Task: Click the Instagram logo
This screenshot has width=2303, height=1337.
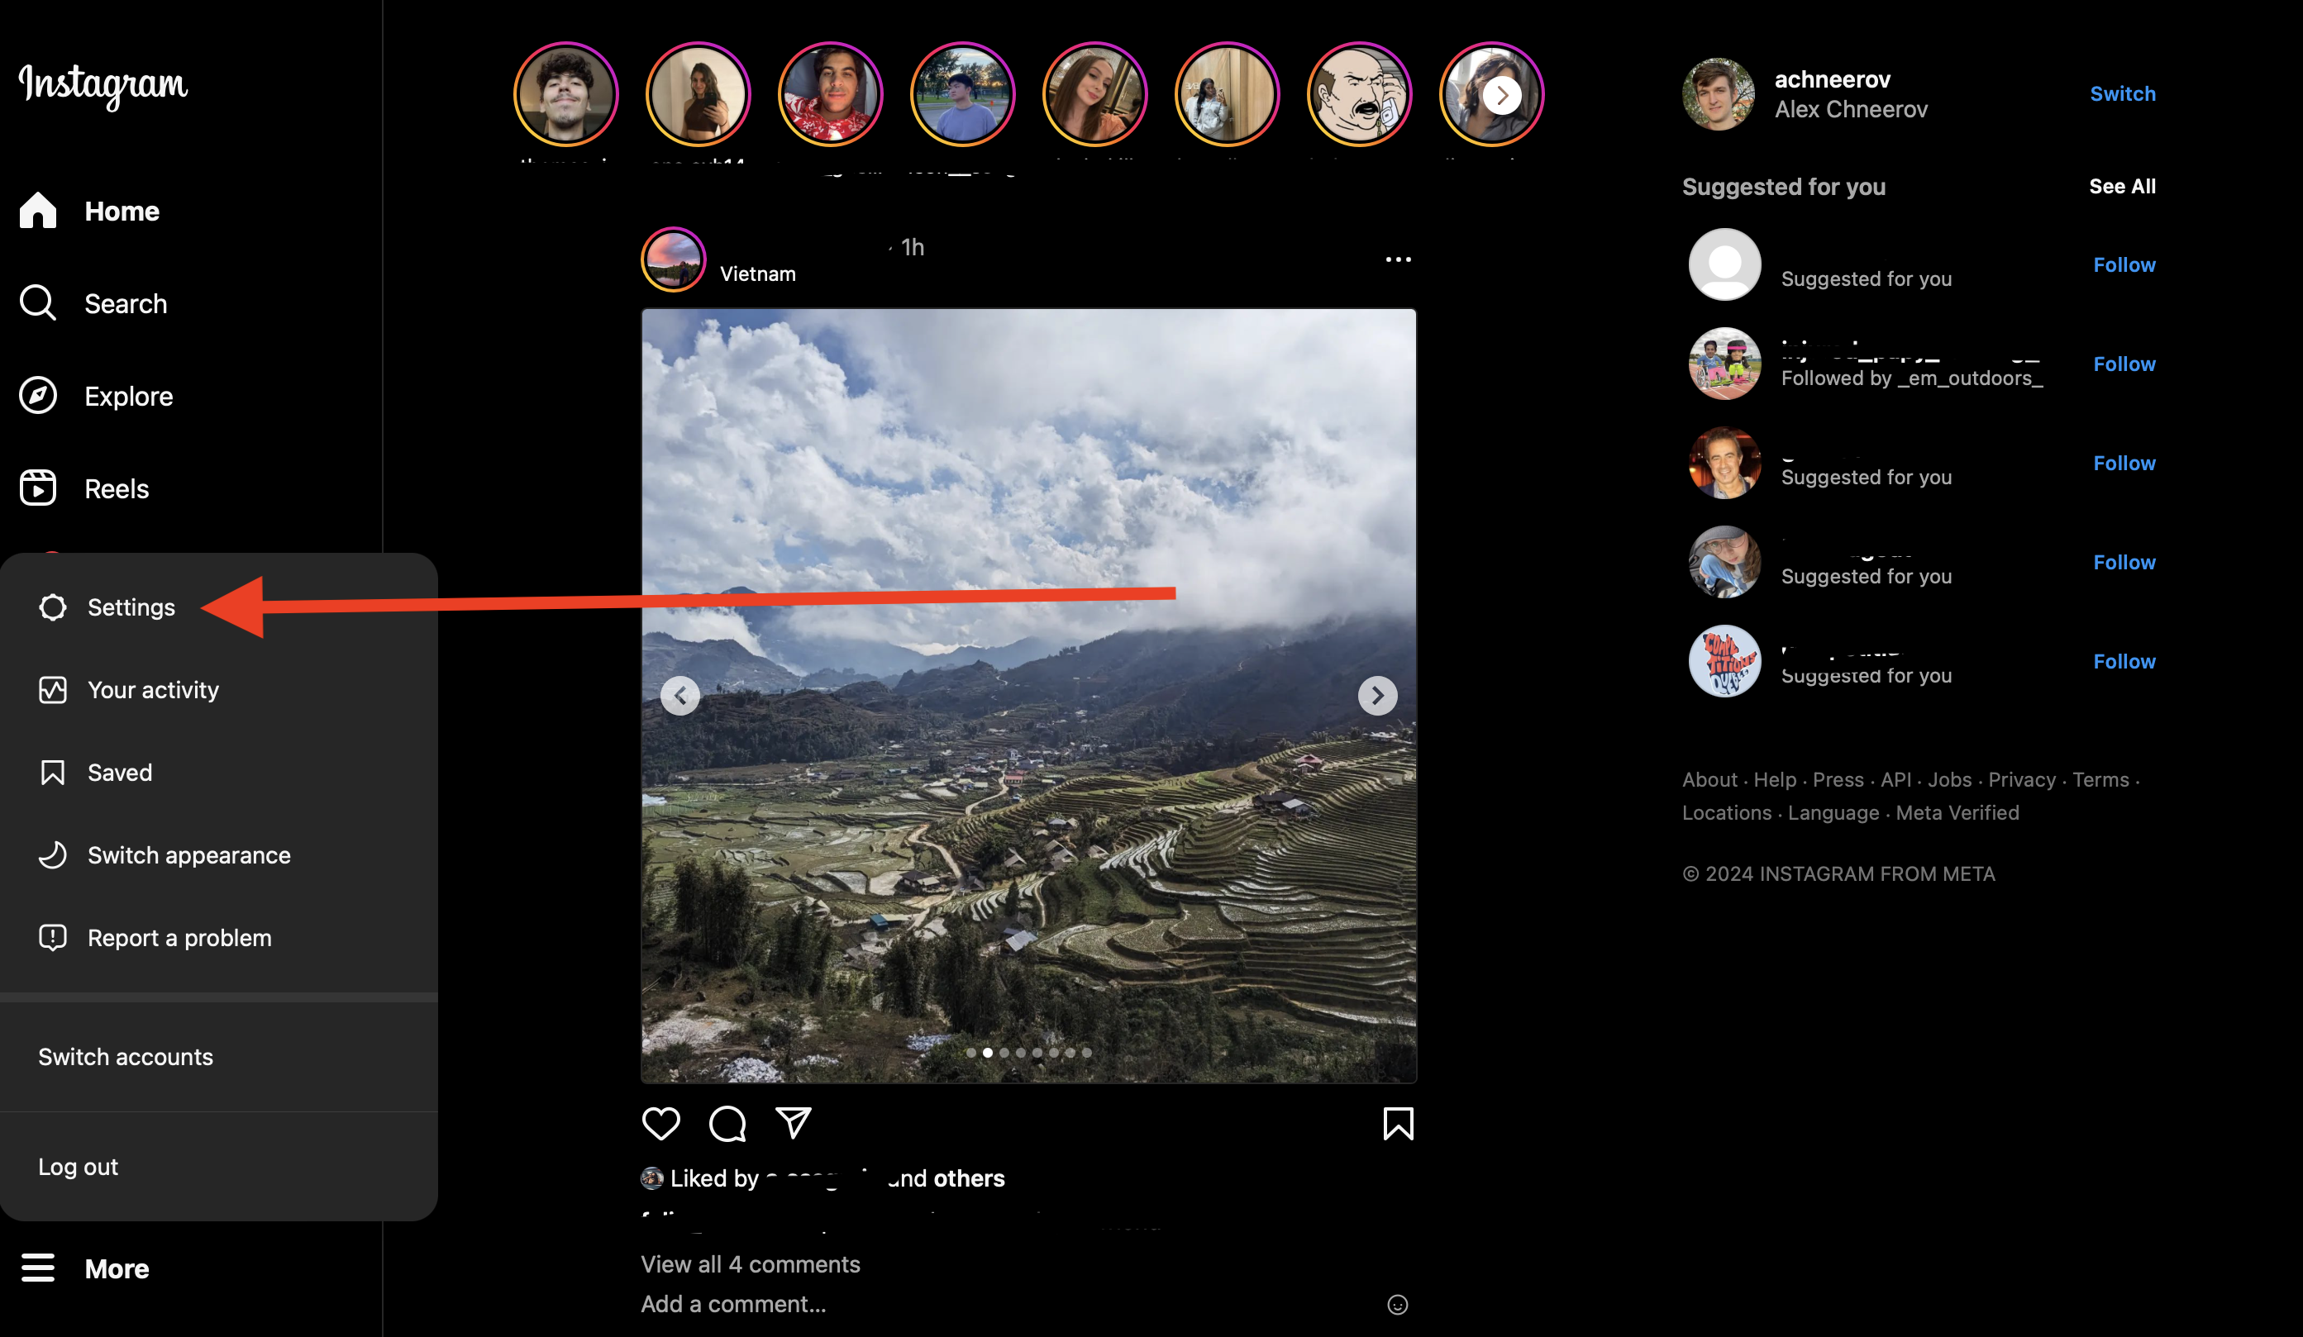Action: [x=103, y=85]
